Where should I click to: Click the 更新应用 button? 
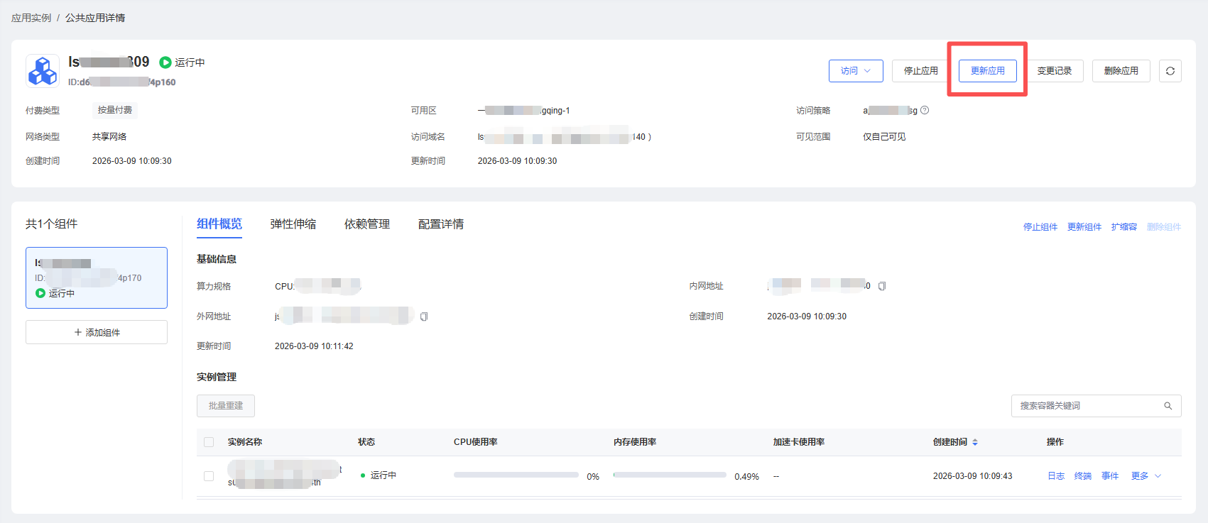987,71
